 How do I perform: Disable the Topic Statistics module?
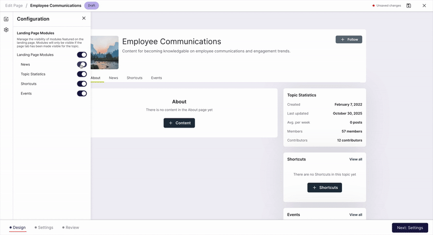point(82,74)
